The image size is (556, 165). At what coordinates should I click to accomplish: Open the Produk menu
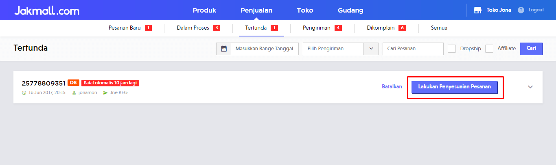pos(204,11)
